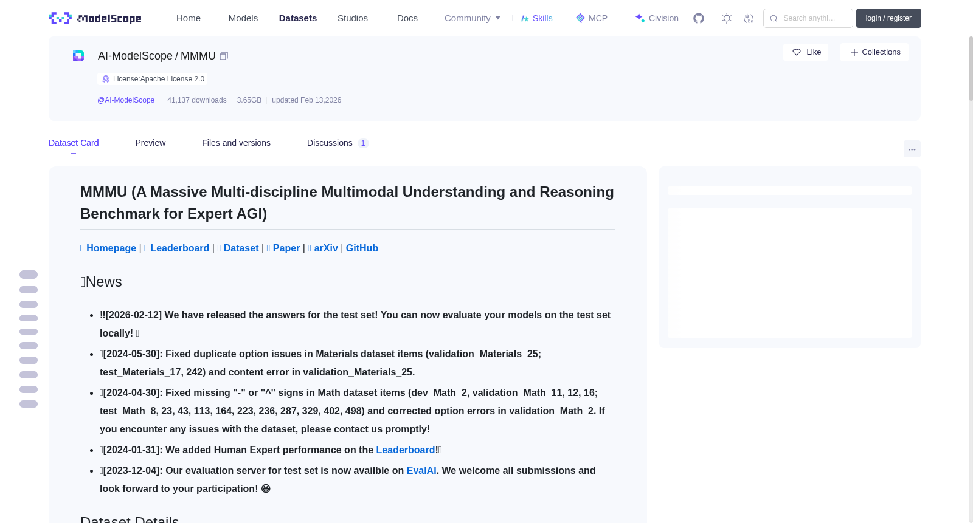
Task: Follow the Dataset link in the card
Action: (x=238, y=248)
